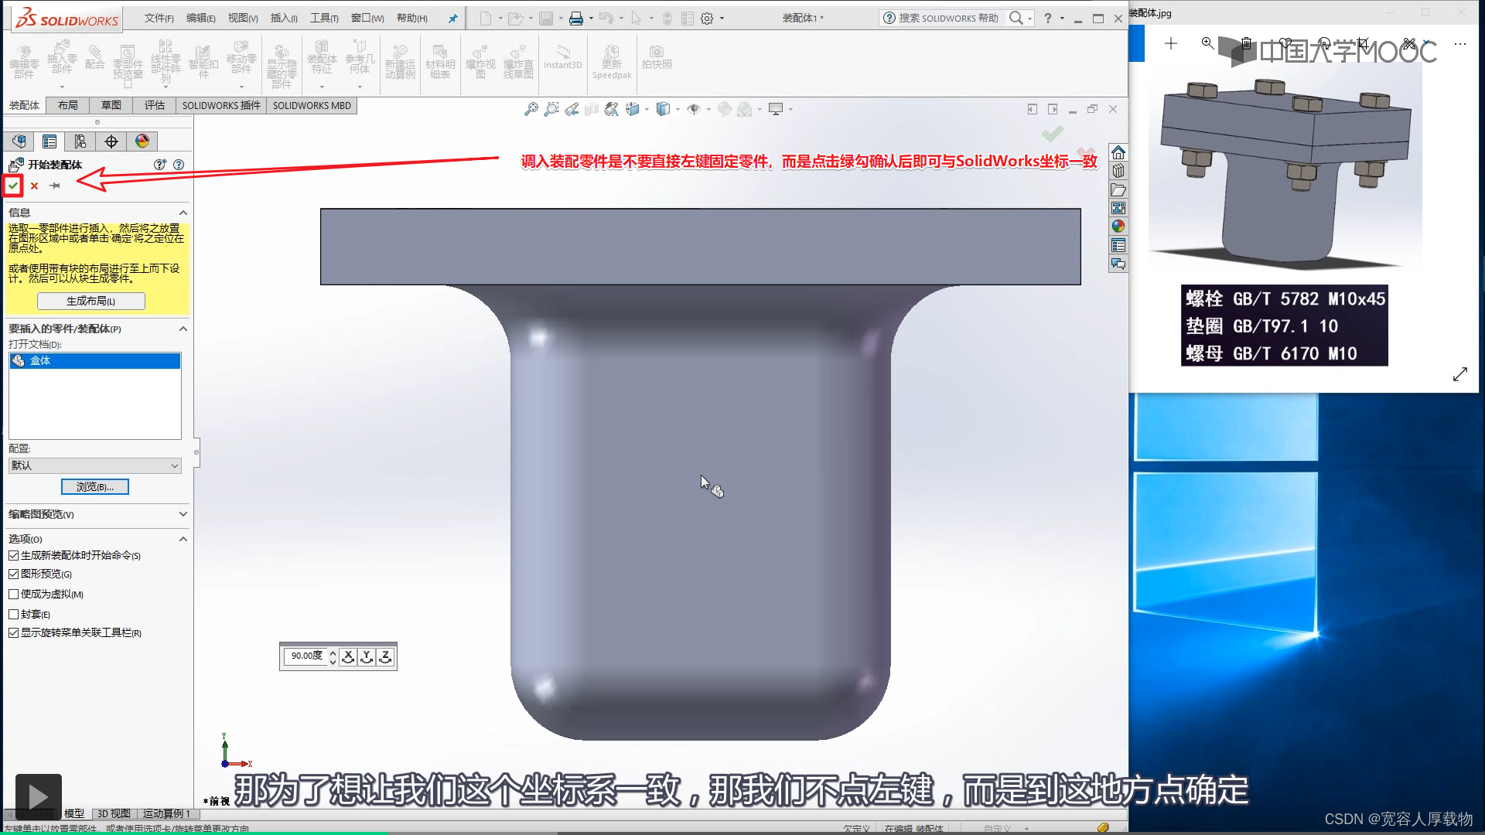Click the Display Style cube icon
The width and height of the screenshot is (1485, 835).
tap(663, 109)
